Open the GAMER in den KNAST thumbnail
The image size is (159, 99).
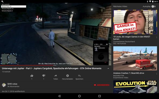(135, 22)
